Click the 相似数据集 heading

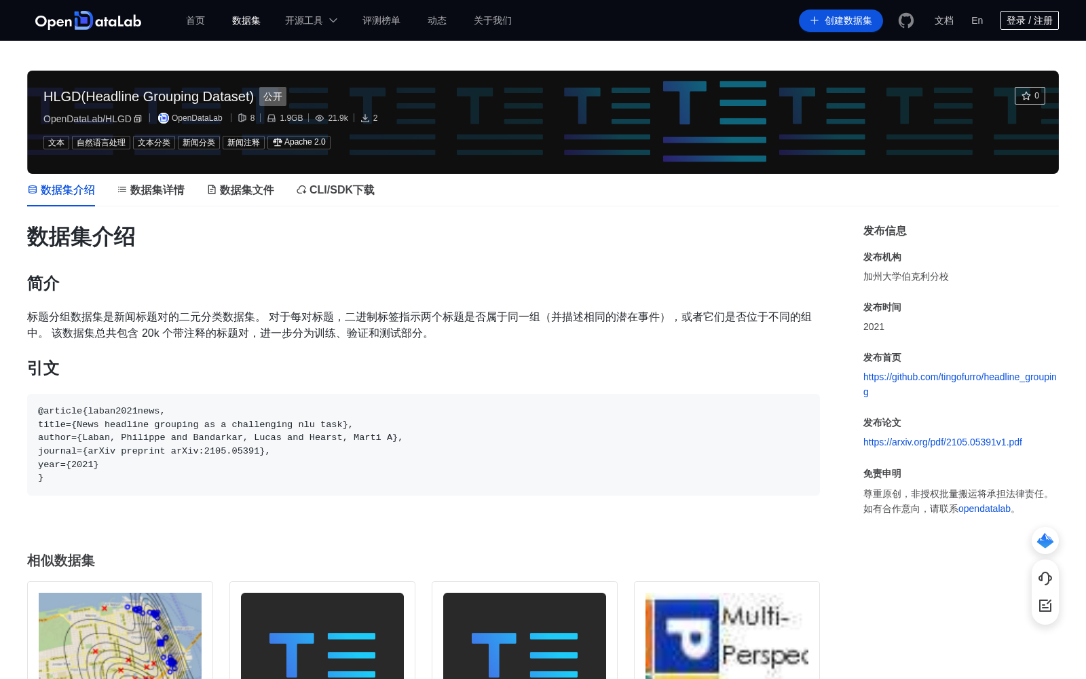(x=61, y=560)
